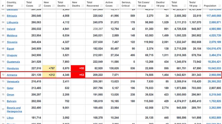Select Qatar population value 2,807,805

tap(215, 88)
